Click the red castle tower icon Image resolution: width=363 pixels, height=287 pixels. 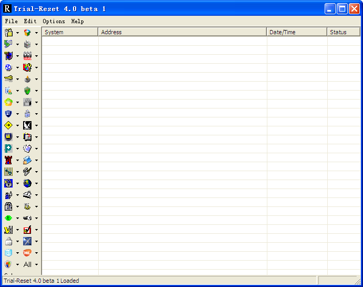(x=8, y=160)
